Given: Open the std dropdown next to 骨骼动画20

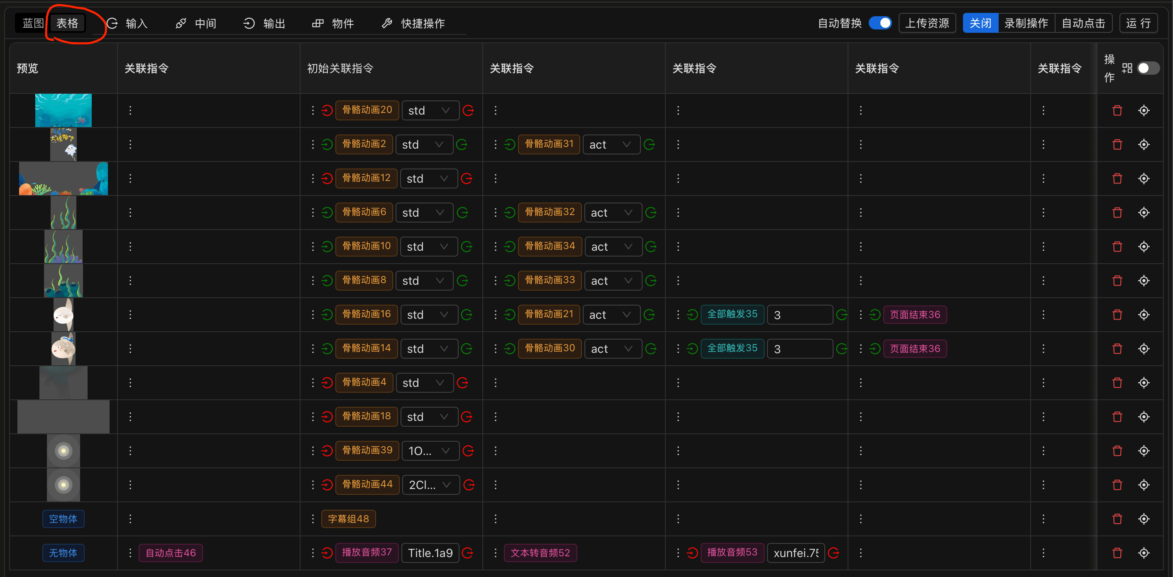Looking at the screenshot, I should click(430, 110).
